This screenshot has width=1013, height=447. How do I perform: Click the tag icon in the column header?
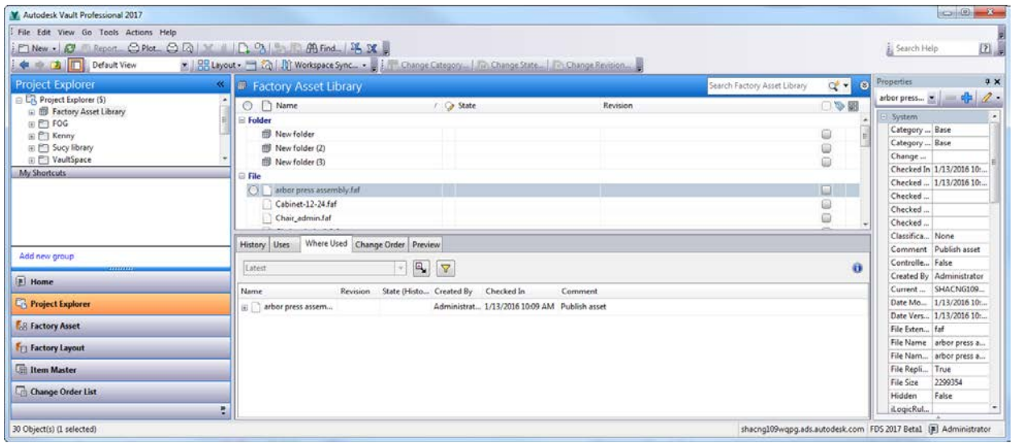[x=838, y=106]
